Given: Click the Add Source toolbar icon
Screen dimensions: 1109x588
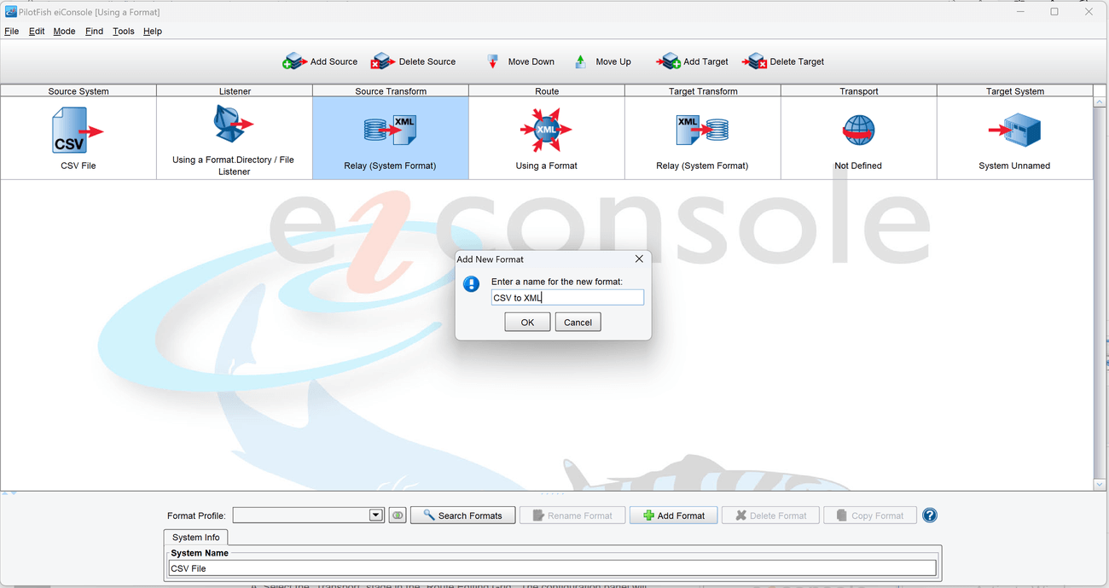Looking at the screenshot, I should click(x=294, y=61).
